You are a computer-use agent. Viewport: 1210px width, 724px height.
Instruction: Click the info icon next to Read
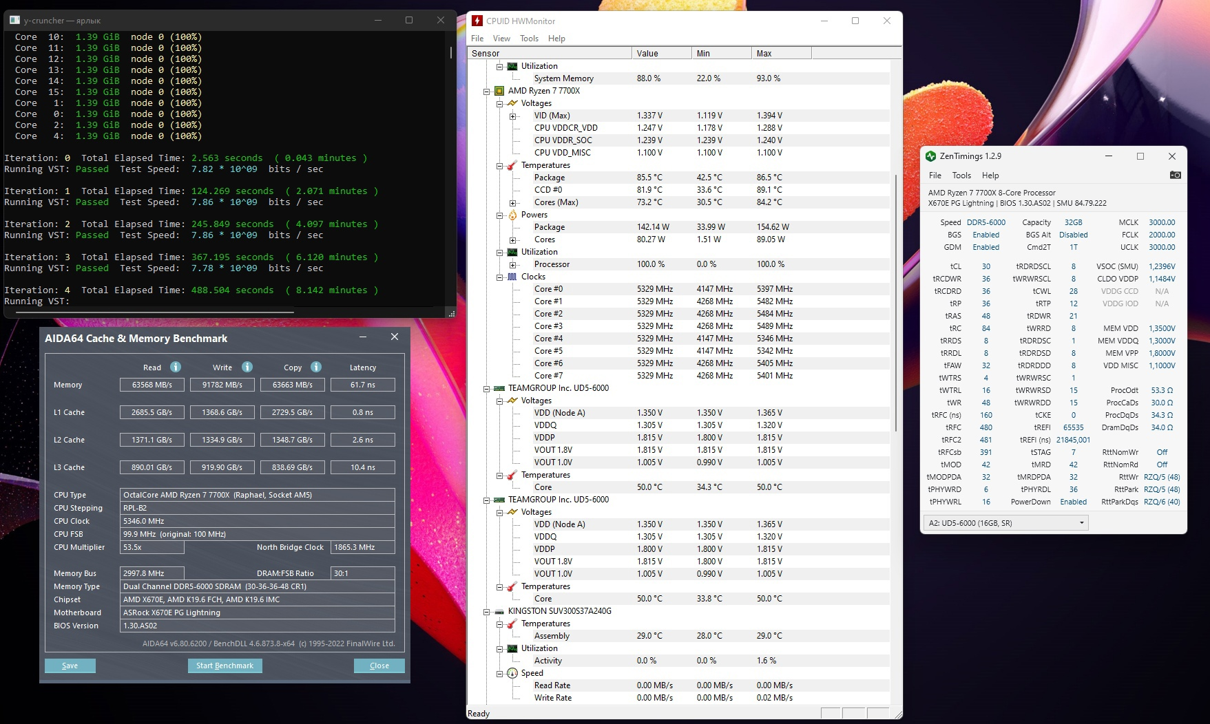[x=176, y=367]
